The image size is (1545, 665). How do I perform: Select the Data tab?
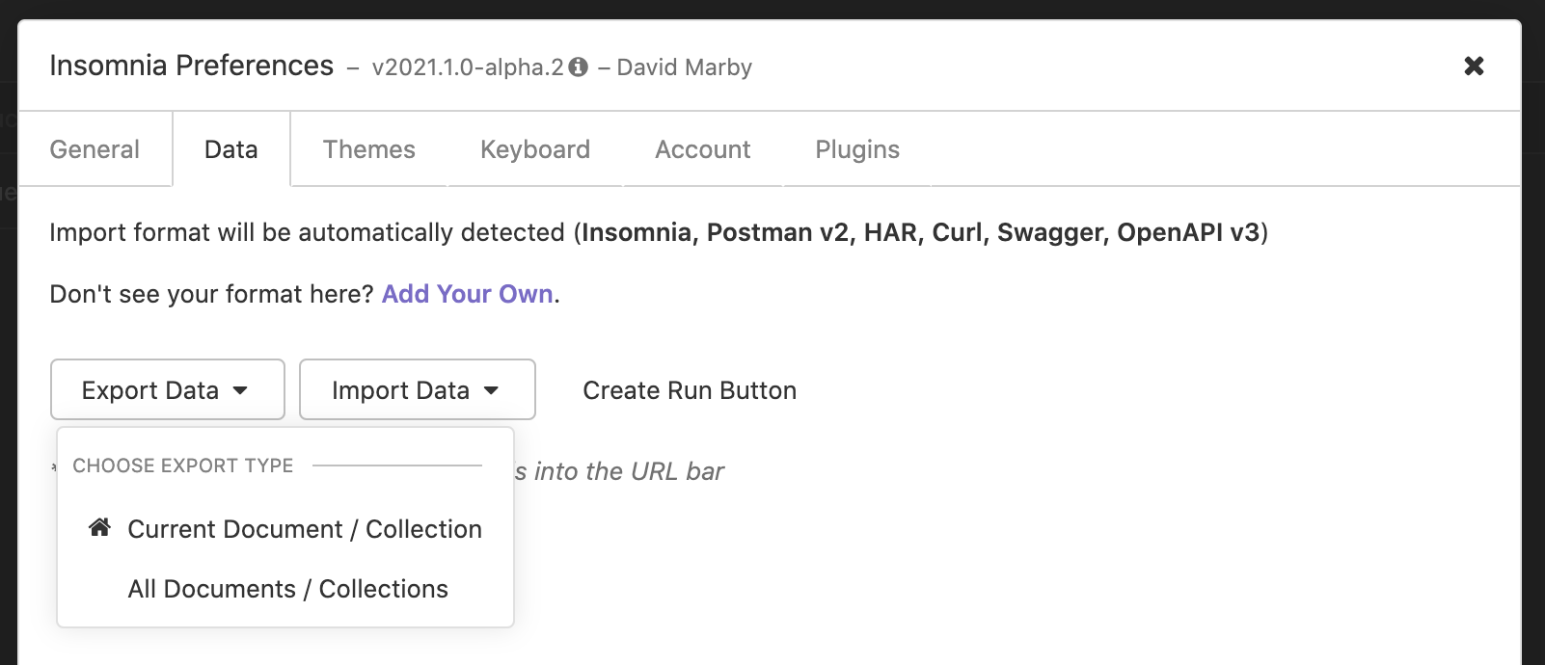231,149
